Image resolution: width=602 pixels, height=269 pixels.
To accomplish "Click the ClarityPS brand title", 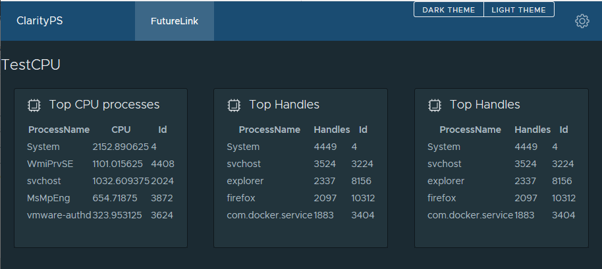I will coord(40,20).
